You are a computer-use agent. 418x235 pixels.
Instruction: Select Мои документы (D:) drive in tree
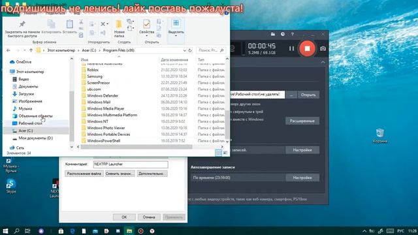click(x=35, y=138)
